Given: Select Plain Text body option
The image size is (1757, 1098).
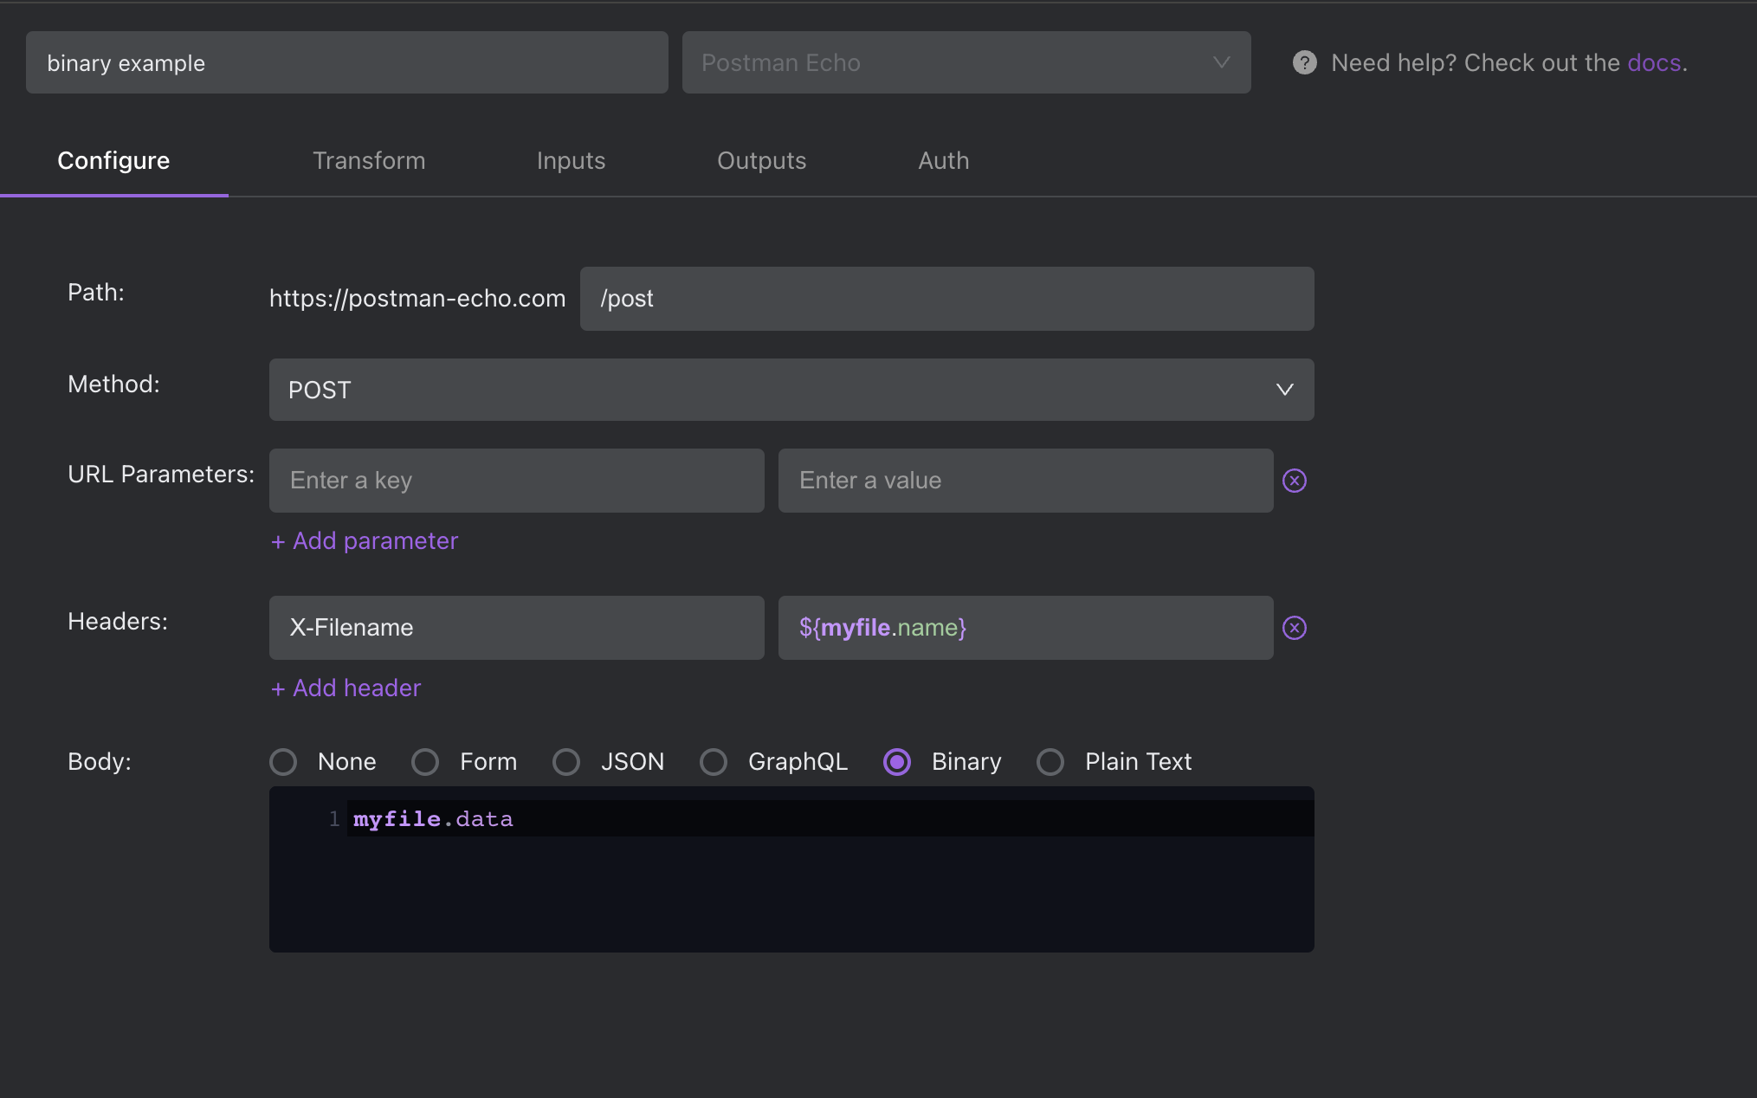Looking at the screenshot, I should pos(1050,762).
